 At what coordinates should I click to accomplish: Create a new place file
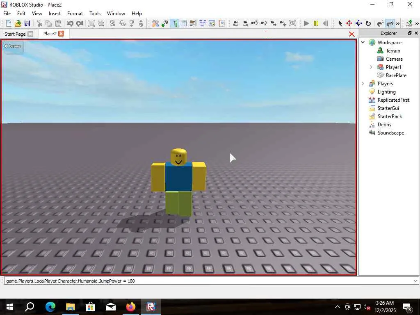[x=9, y=23]
